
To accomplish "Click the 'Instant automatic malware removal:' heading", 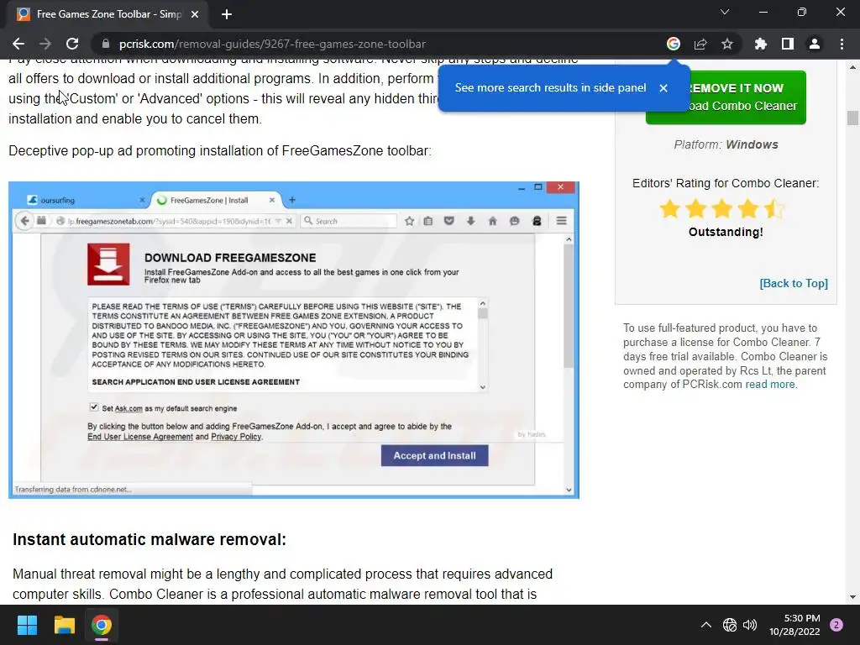I will 149,539.
